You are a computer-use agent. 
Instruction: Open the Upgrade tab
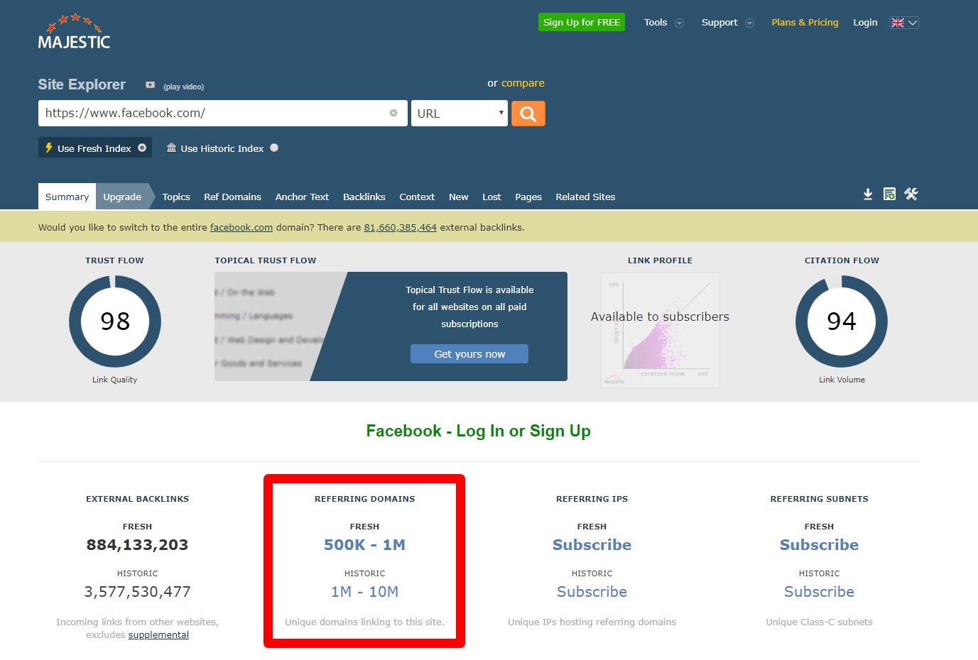click(122, 197)
